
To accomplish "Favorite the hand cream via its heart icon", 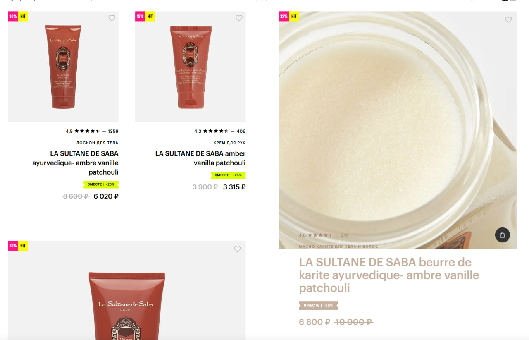I will (x=239, y=18).
